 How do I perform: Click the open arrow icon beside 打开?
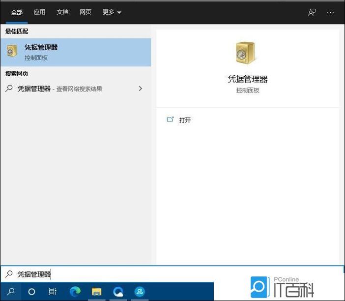tap(170, 120)
